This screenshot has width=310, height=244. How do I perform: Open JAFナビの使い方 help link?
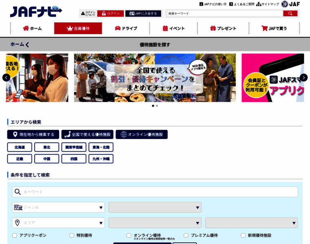(x=213, y=4)
